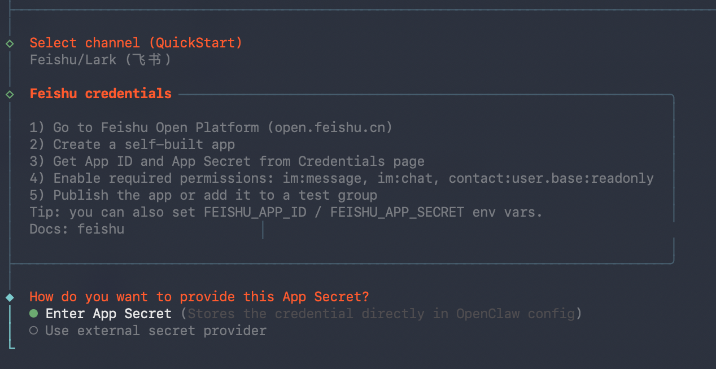Click the FEISHU_APP_SECRET env var text
This screenshot has height=369, width=716.
coord(397,212)
